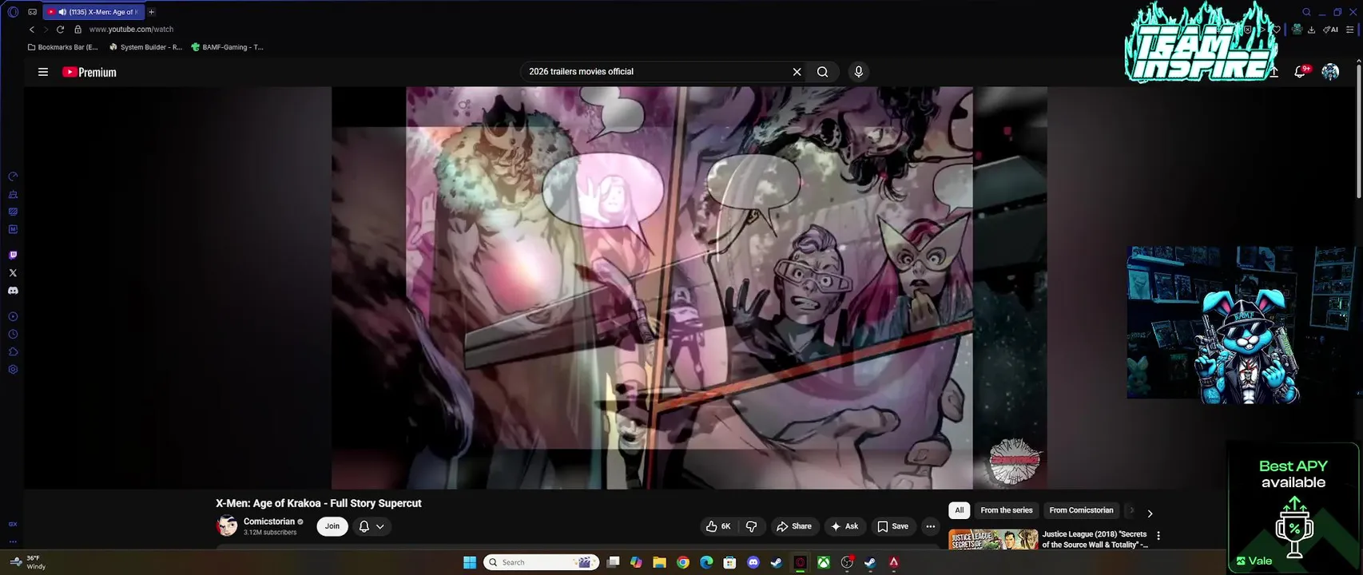The image size is (1363, 575).
Task: Open weather widget showing 36°F
Action: 28,562
